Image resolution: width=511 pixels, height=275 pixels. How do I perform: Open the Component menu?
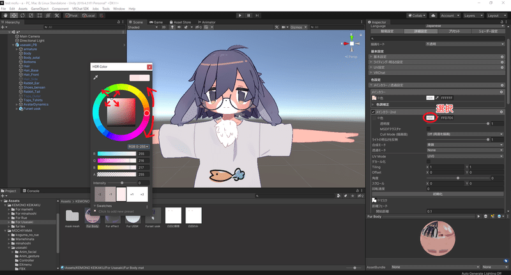tap(60, 9)
